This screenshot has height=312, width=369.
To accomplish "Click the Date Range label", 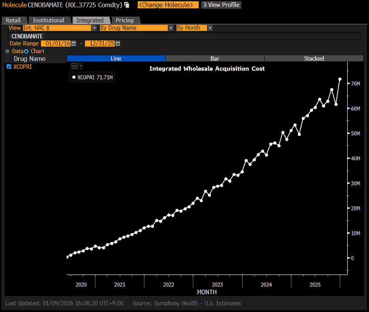I will pos(24,44).
